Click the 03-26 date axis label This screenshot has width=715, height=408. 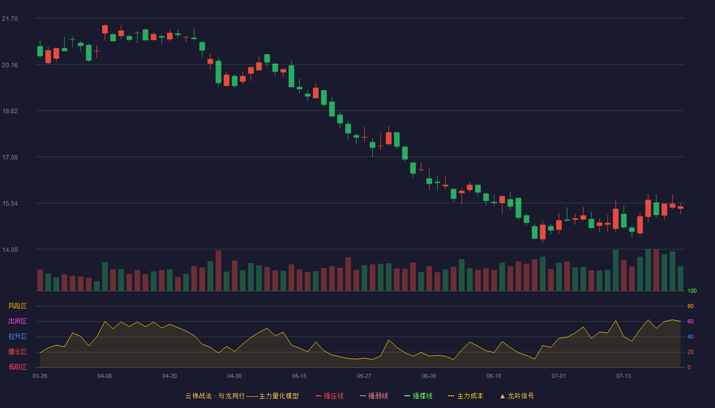click(x=40, y=376)
